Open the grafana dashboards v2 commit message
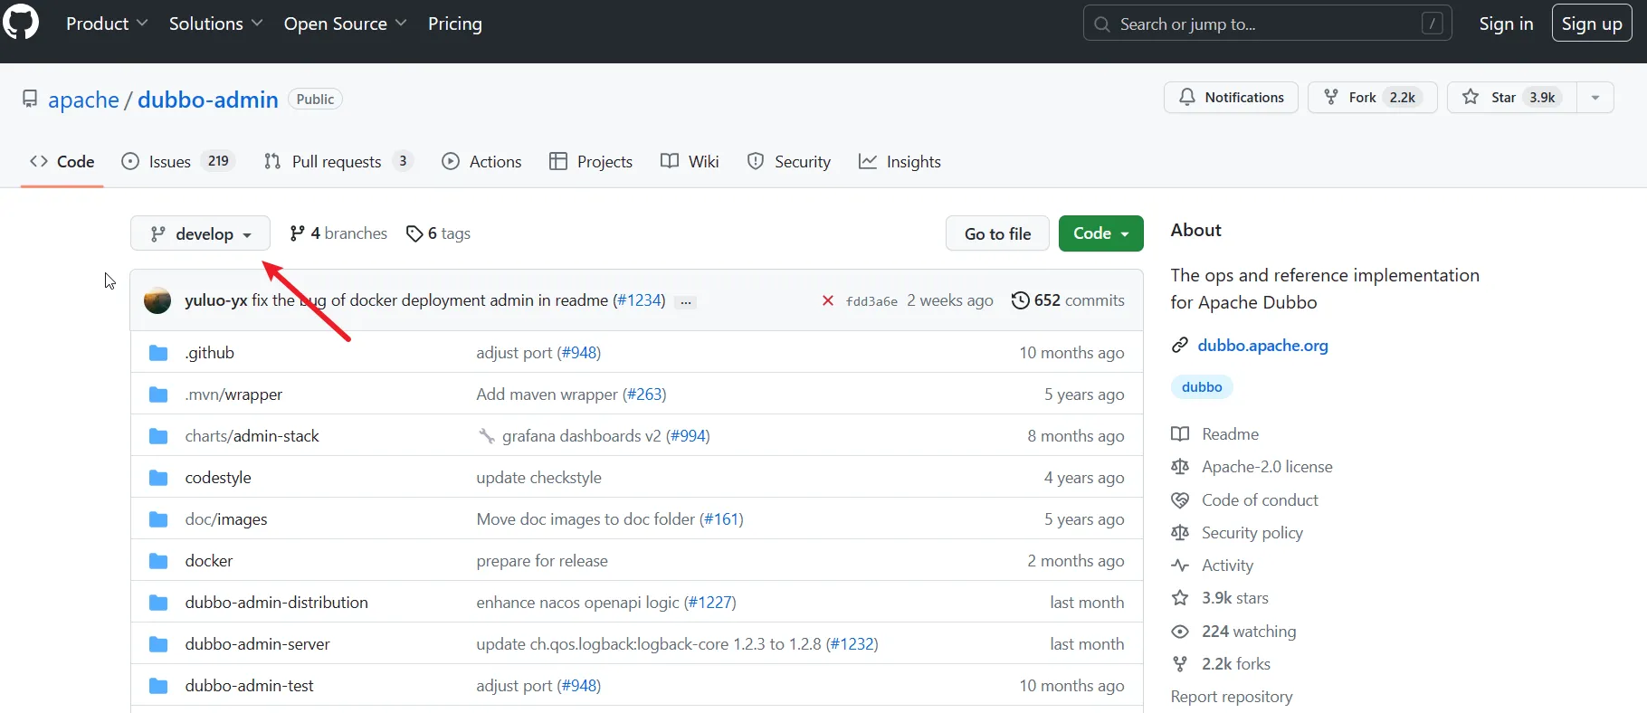The width and height of the screenshot is (1647, 713). [x=582, y=436]
